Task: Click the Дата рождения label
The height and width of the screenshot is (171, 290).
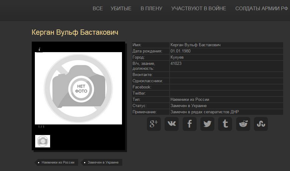Action: pos(147,51)
